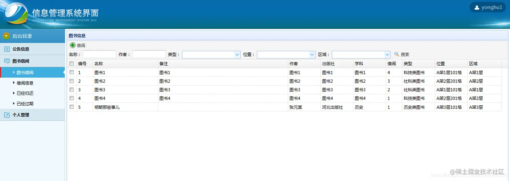Screen dimensions: 510x181
Task: Sort by the 备注 column header
Action: (223, 64)
